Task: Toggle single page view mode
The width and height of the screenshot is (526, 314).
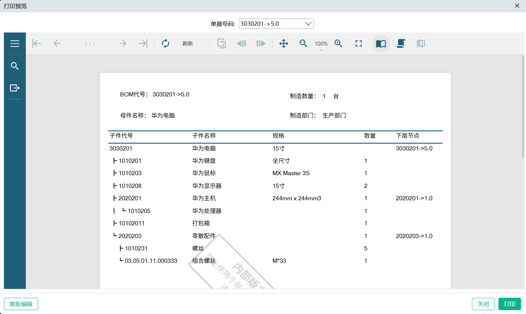Action: click(x=381, y=43)
